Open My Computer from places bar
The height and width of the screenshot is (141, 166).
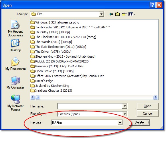tap(15, 83)
